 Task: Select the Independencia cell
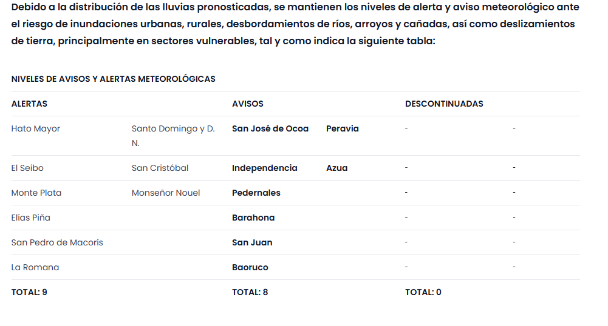265,168
